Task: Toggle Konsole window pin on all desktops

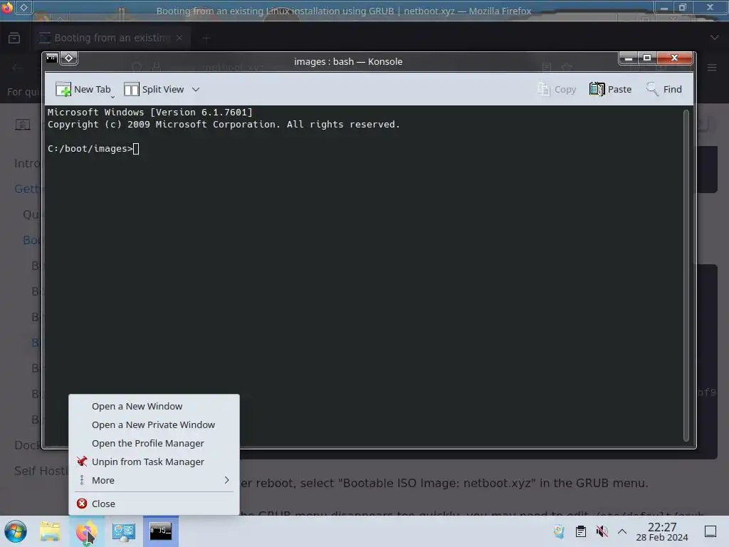Action: click(69, 58)
